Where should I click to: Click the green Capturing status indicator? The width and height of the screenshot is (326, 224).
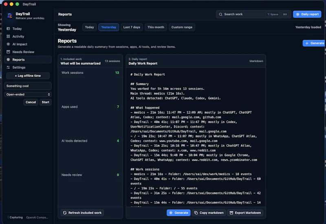pyautogui.click(x=8, y=217)
